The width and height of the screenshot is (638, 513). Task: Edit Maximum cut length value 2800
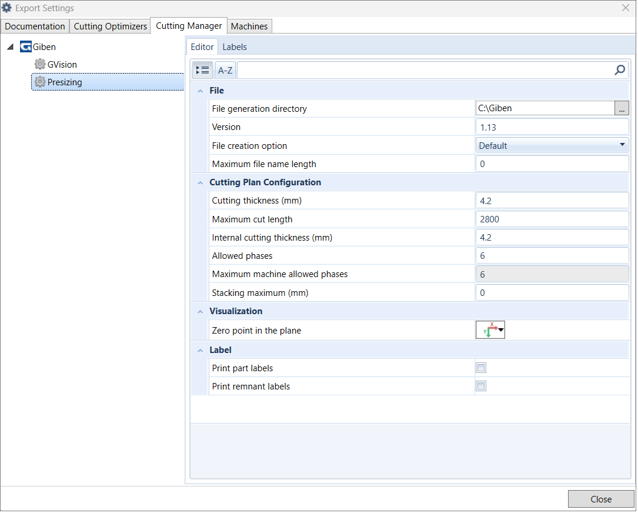pos(552,219)
